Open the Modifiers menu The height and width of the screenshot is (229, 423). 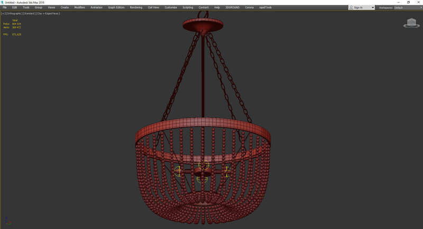[79, 7]
